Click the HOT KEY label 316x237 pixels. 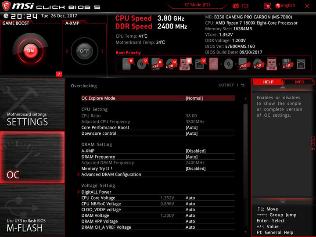point(226,85)
